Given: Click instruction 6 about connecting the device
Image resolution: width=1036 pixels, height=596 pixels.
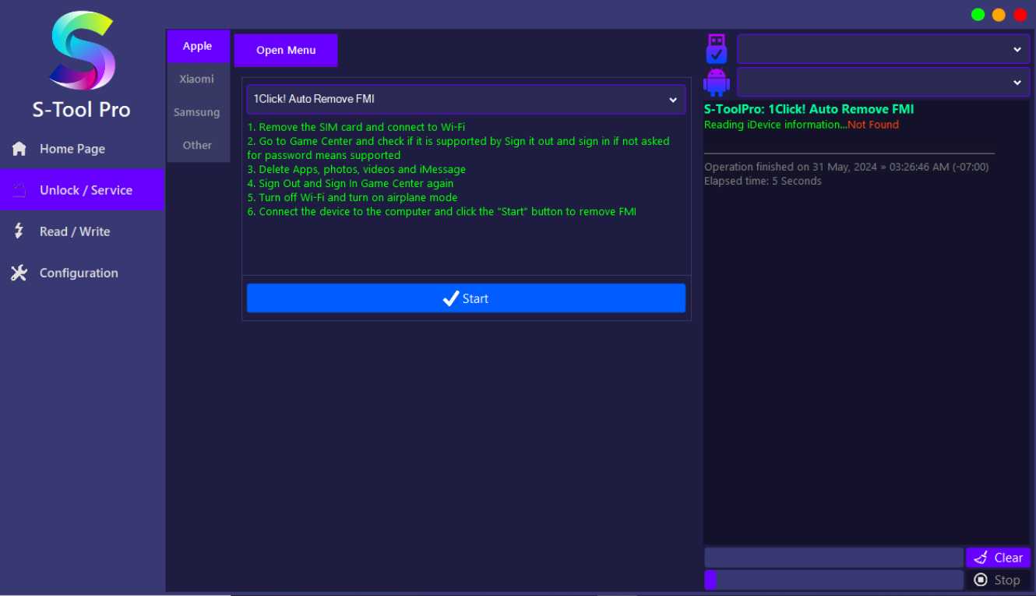Looking at the screenshot, I should click(442, 211).
